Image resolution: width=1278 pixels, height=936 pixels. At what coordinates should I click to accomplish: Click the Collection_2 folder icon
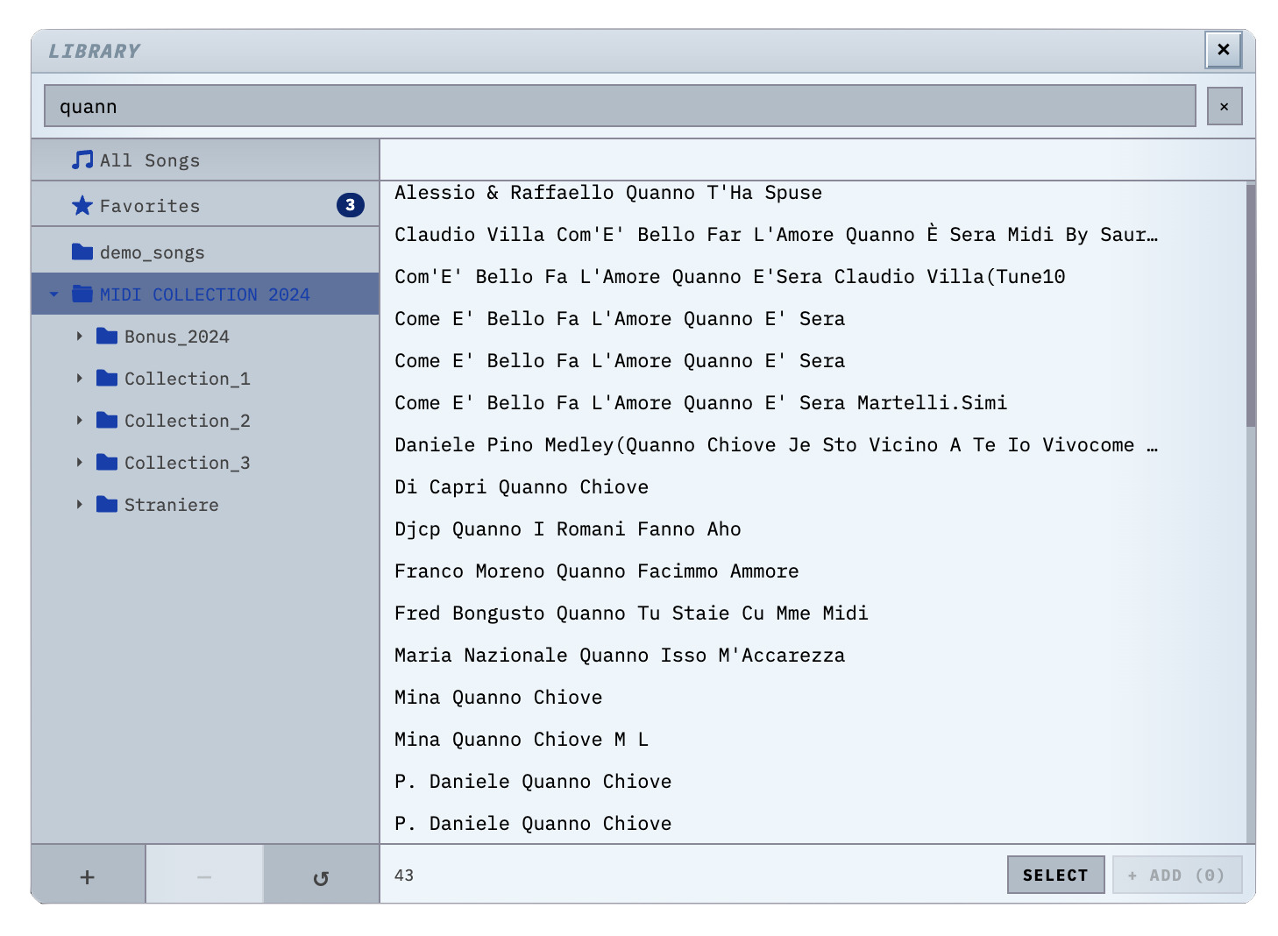click(107, 420)
